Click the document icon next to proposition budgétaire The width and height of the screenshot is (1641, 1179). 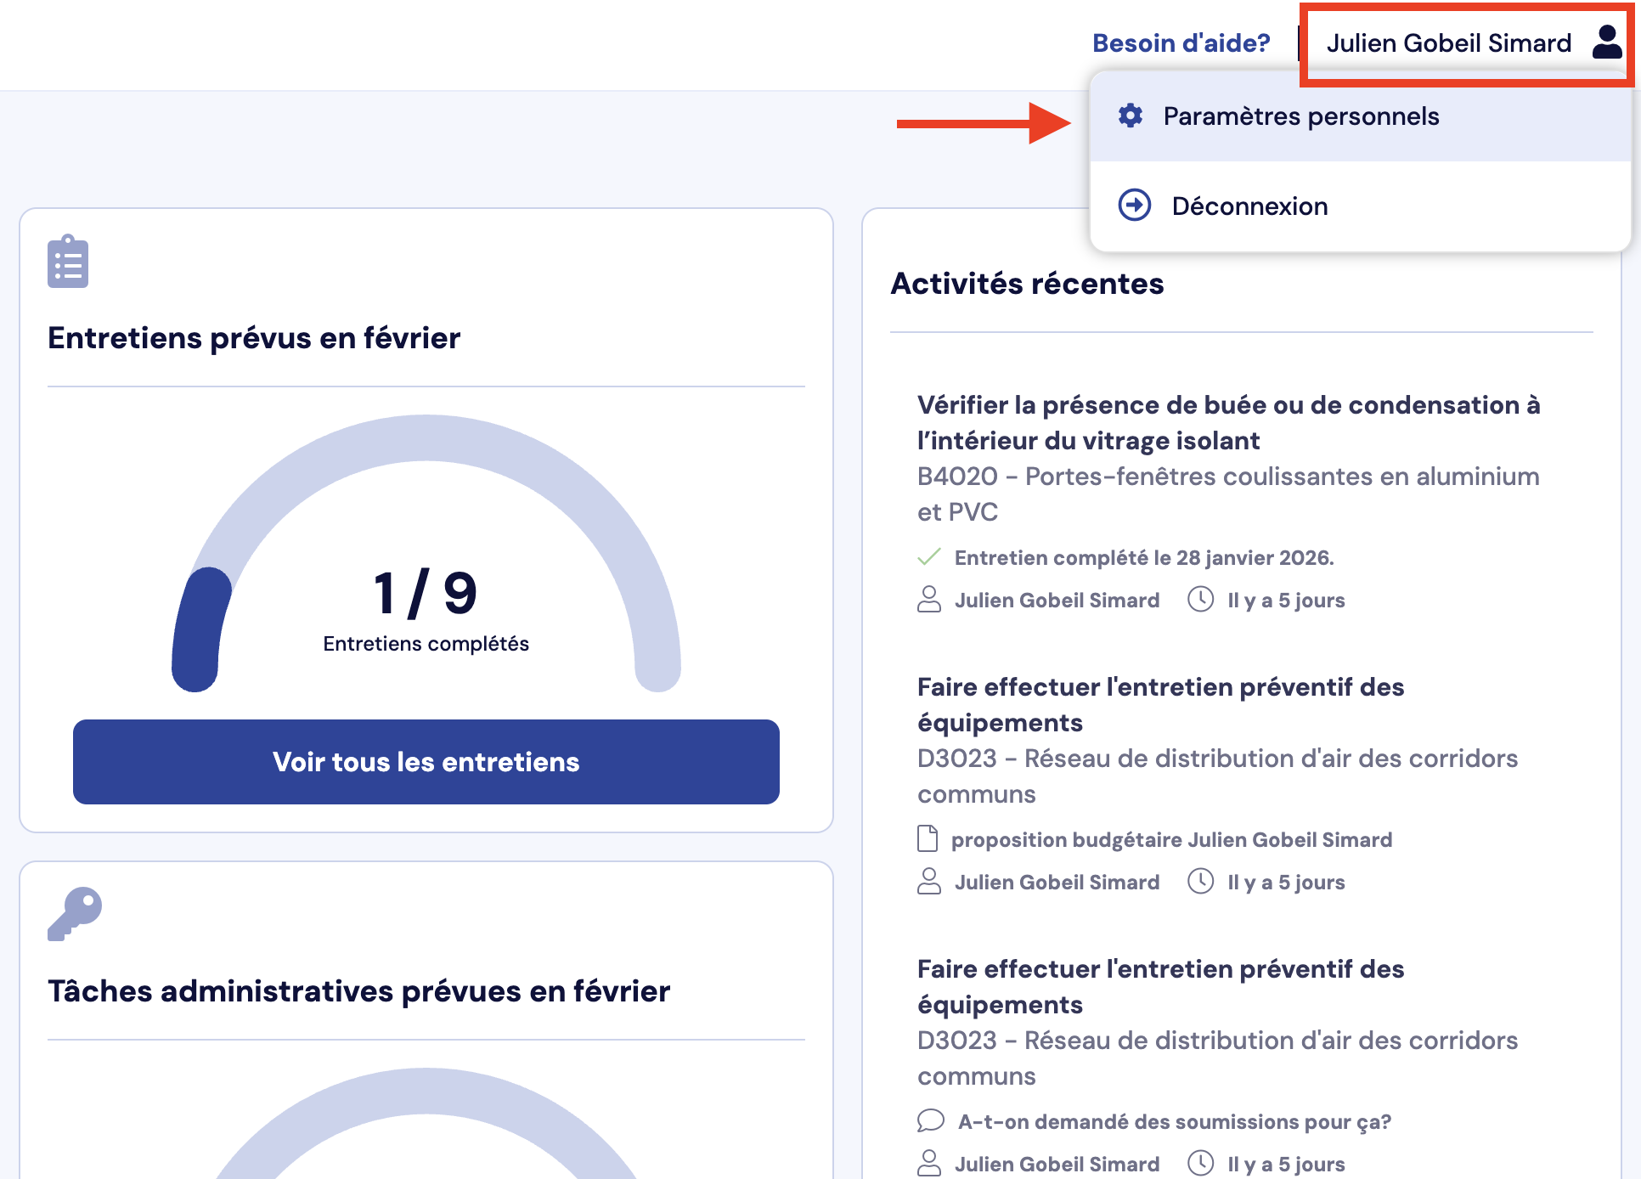pos(928,839)
